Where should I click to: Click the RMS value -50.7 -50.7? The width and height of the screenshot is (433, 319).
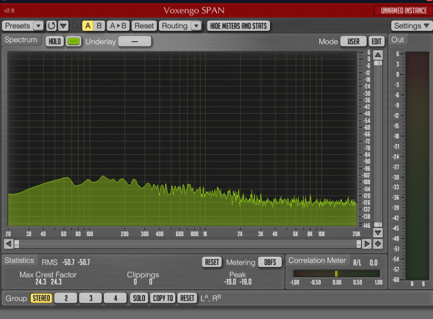click(x=76, y=262)
